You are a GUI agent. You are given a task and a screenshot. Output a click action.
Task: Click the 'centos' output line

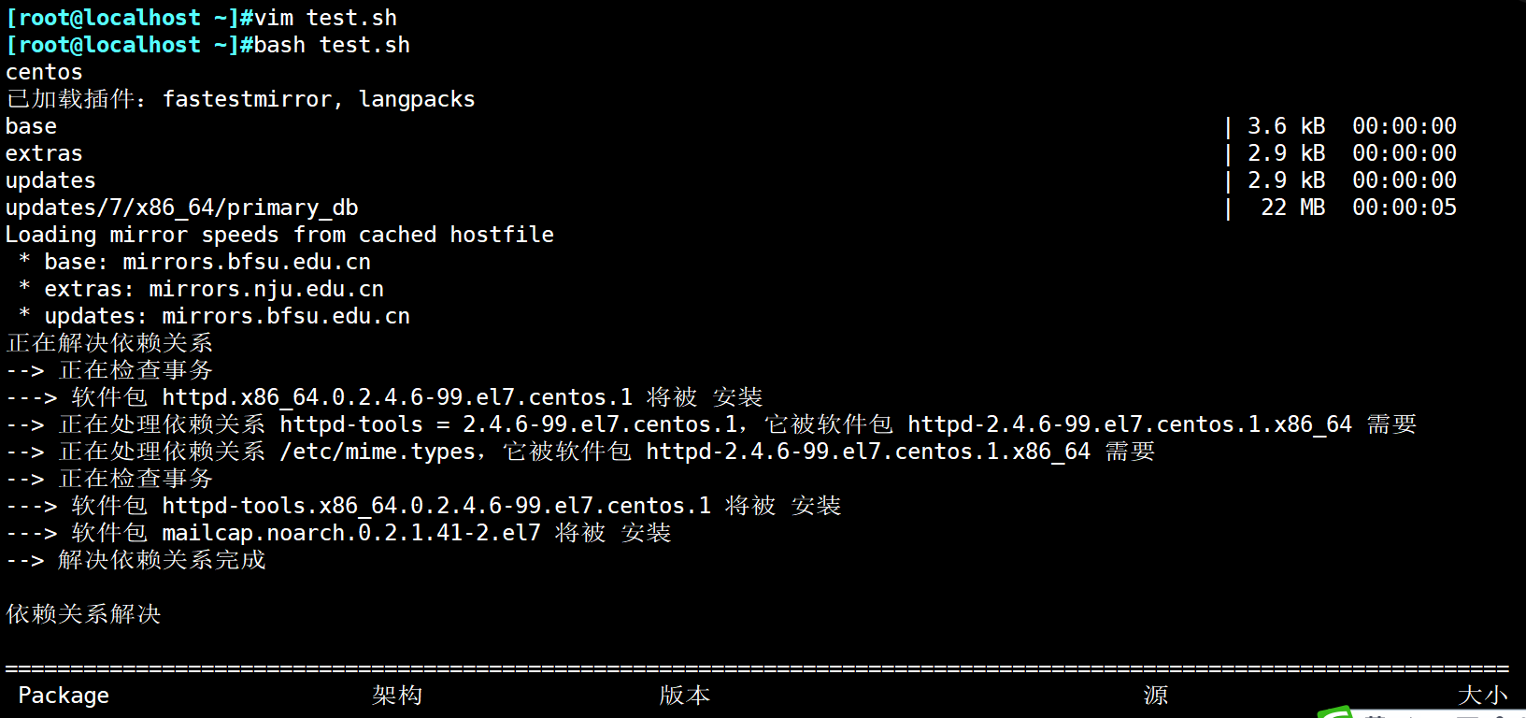(x=44, y=72)
